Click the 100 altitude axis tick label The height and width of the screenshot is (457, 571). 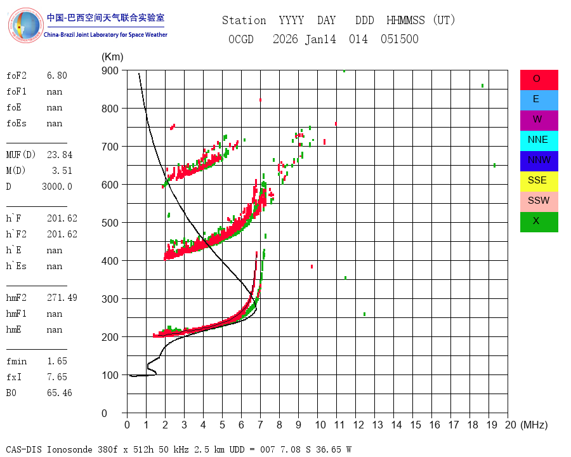coord(110,375)
